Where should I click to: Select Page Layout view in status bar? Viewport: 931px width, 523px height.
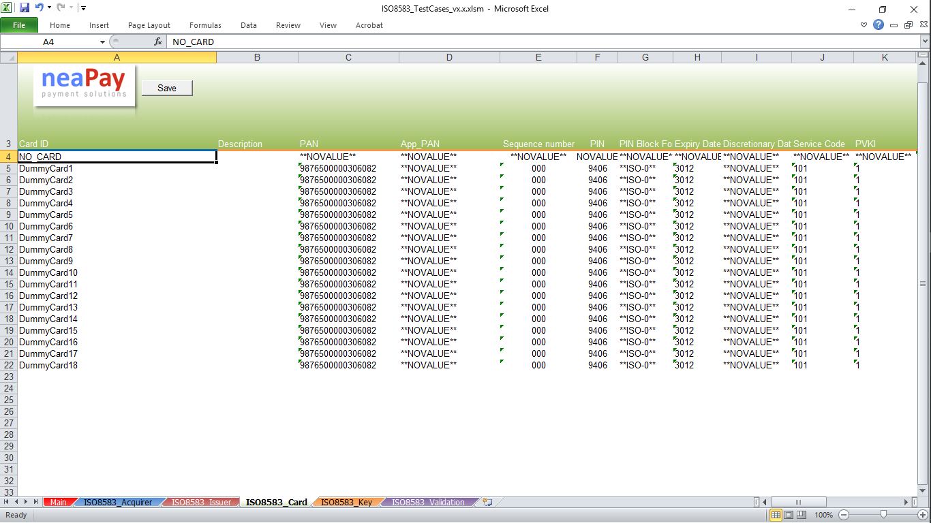point(789,515)
